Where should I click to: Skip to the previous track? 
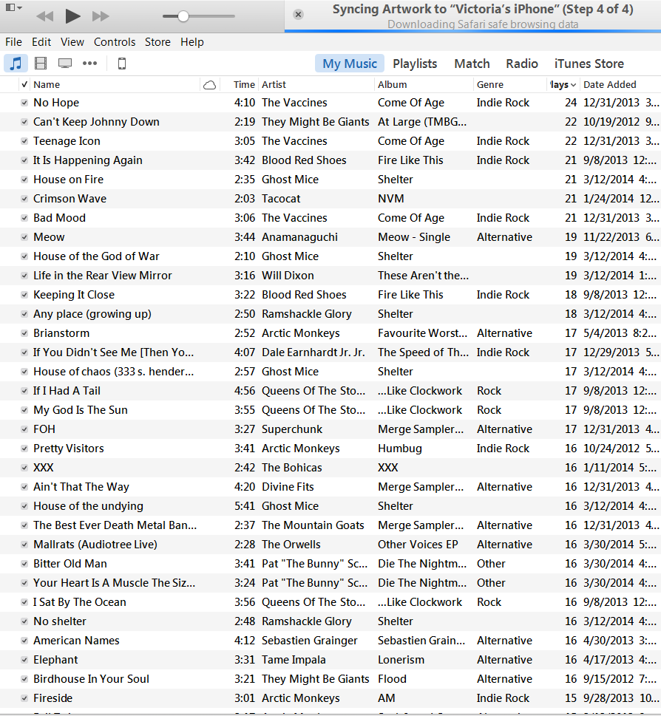(x=45, y=16)
